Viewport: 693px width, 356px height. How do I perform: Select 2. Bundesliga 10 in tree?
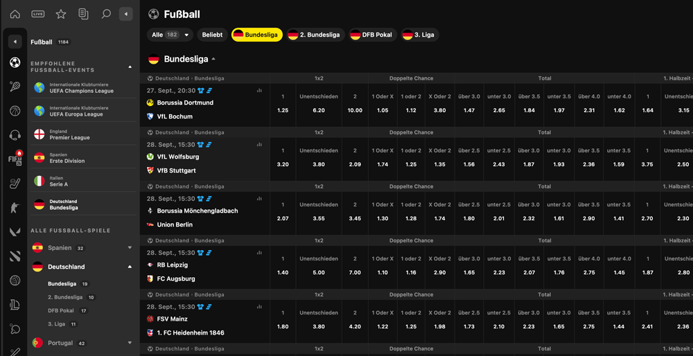(72, 298)
